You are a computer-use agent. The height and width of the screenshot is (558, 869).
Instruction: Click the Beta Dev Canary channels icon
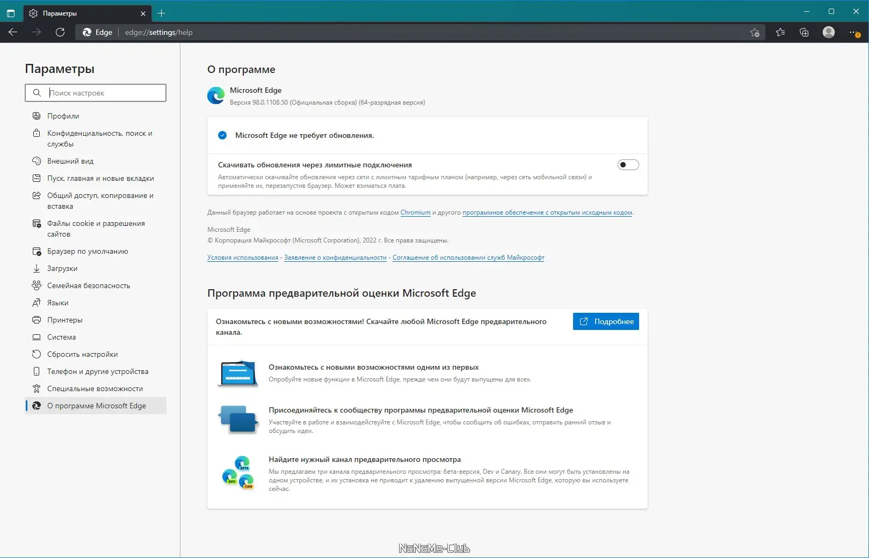[238, 472]
